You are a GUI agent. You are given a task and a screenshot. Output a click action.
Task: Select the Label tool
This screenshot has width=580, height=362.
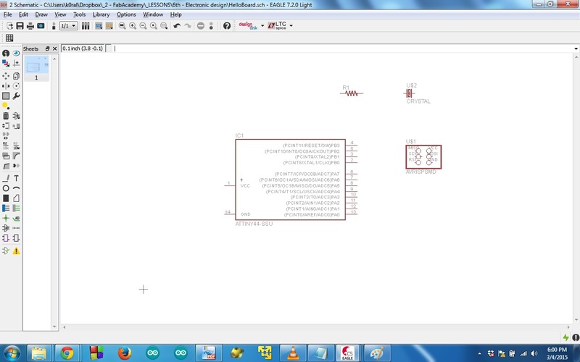coord(16,219)
